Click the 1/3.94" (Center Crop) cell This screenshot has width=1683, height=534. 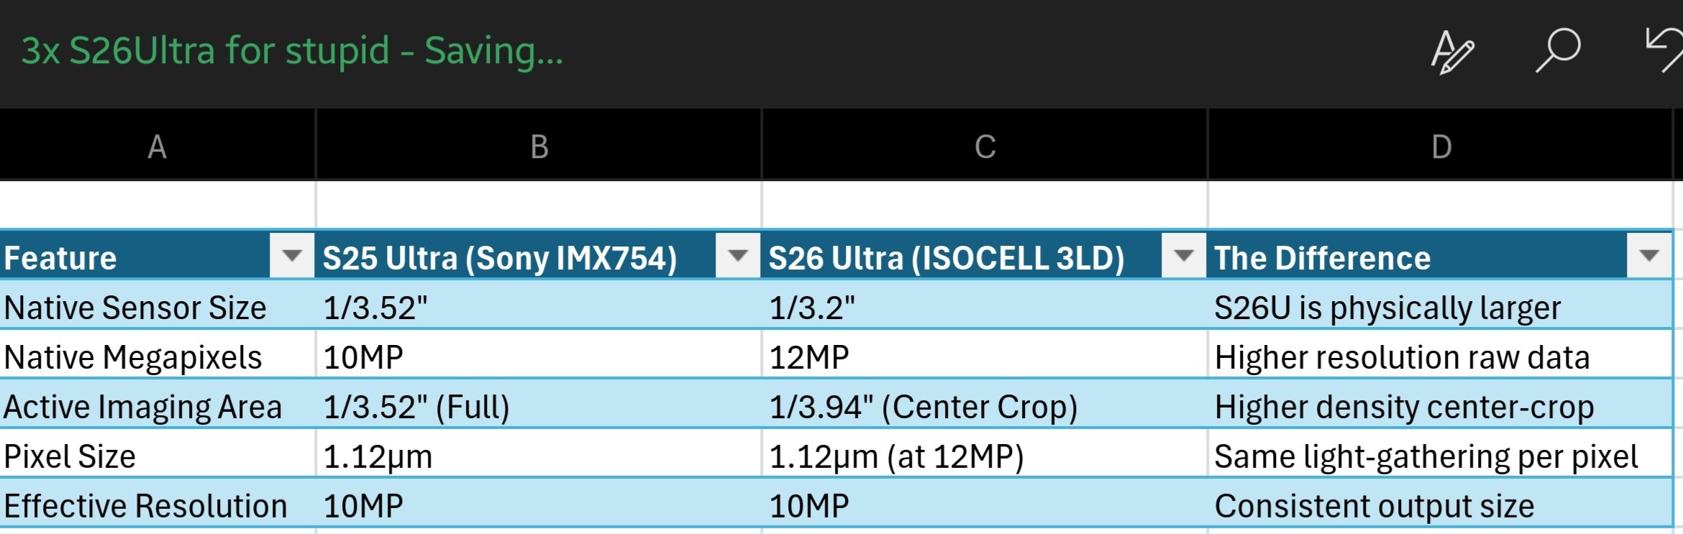click(923, 407)
